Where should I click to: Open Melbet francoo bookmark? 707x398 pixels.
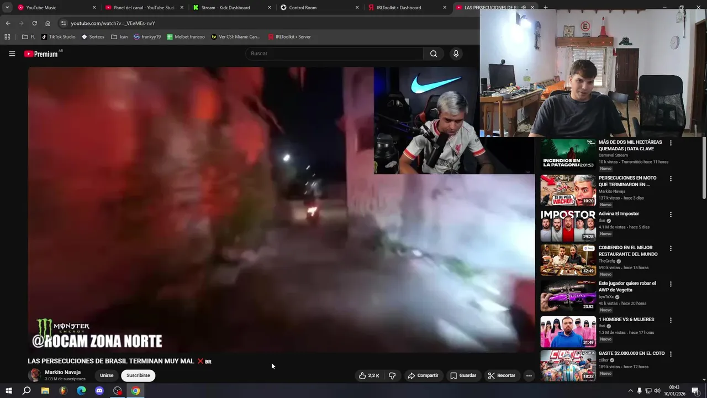click(186, 37)
